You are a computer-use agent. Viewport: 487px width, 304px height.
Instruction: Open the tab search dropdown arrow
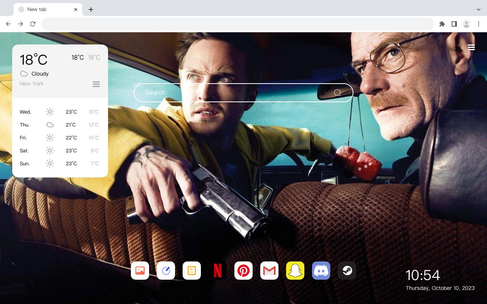point(479,9)
